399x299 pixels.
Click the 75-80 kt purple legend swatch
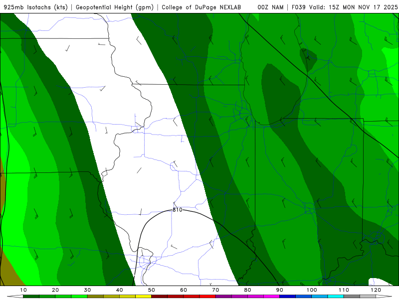239,297
